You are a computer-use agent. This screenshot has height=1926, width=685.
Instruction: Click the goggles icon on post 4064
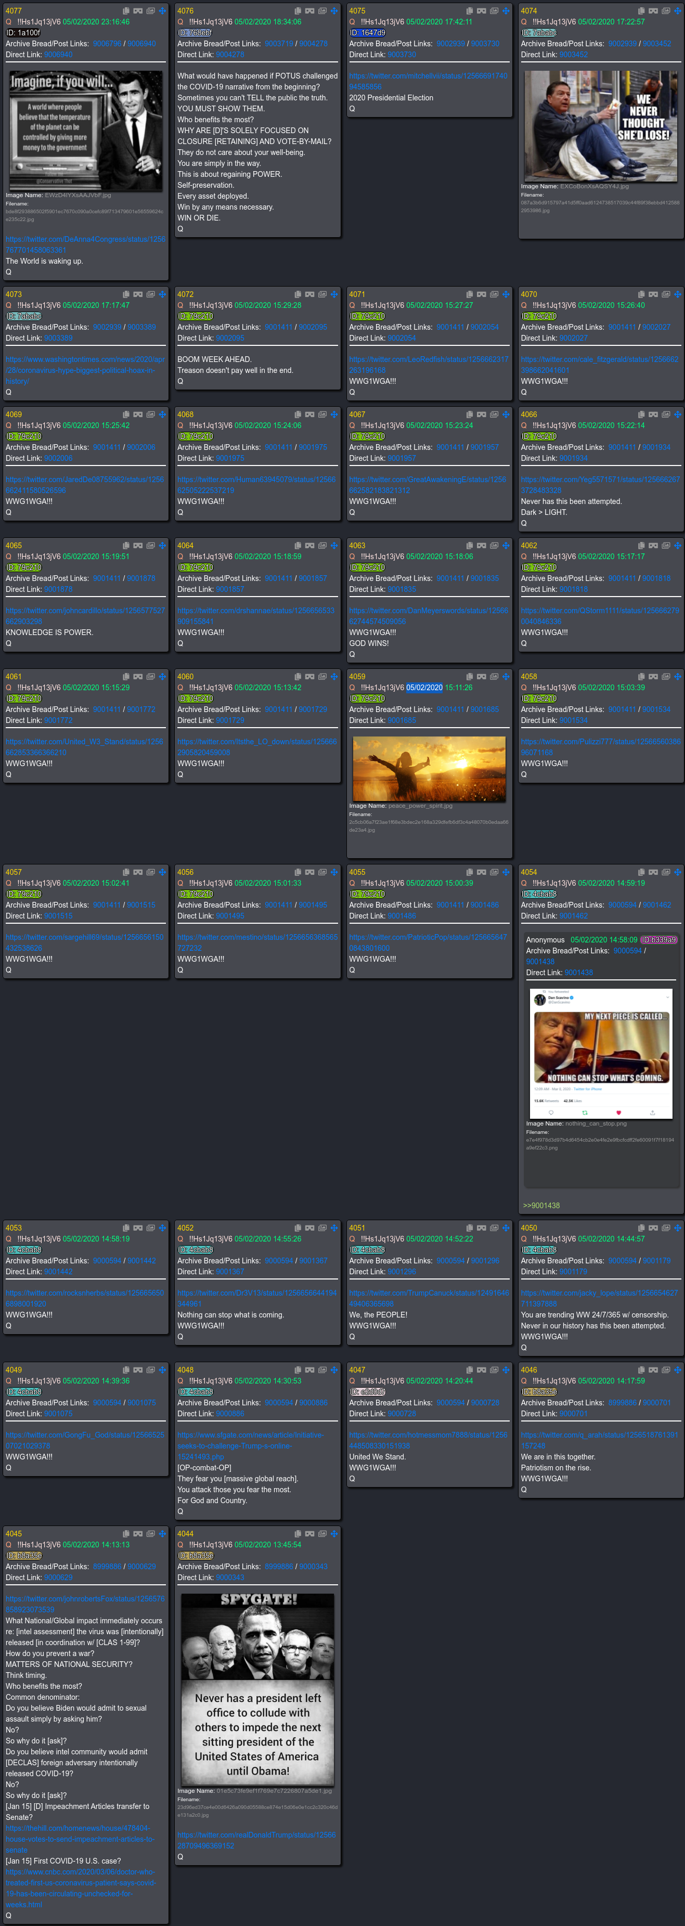(x=309, y=546)
